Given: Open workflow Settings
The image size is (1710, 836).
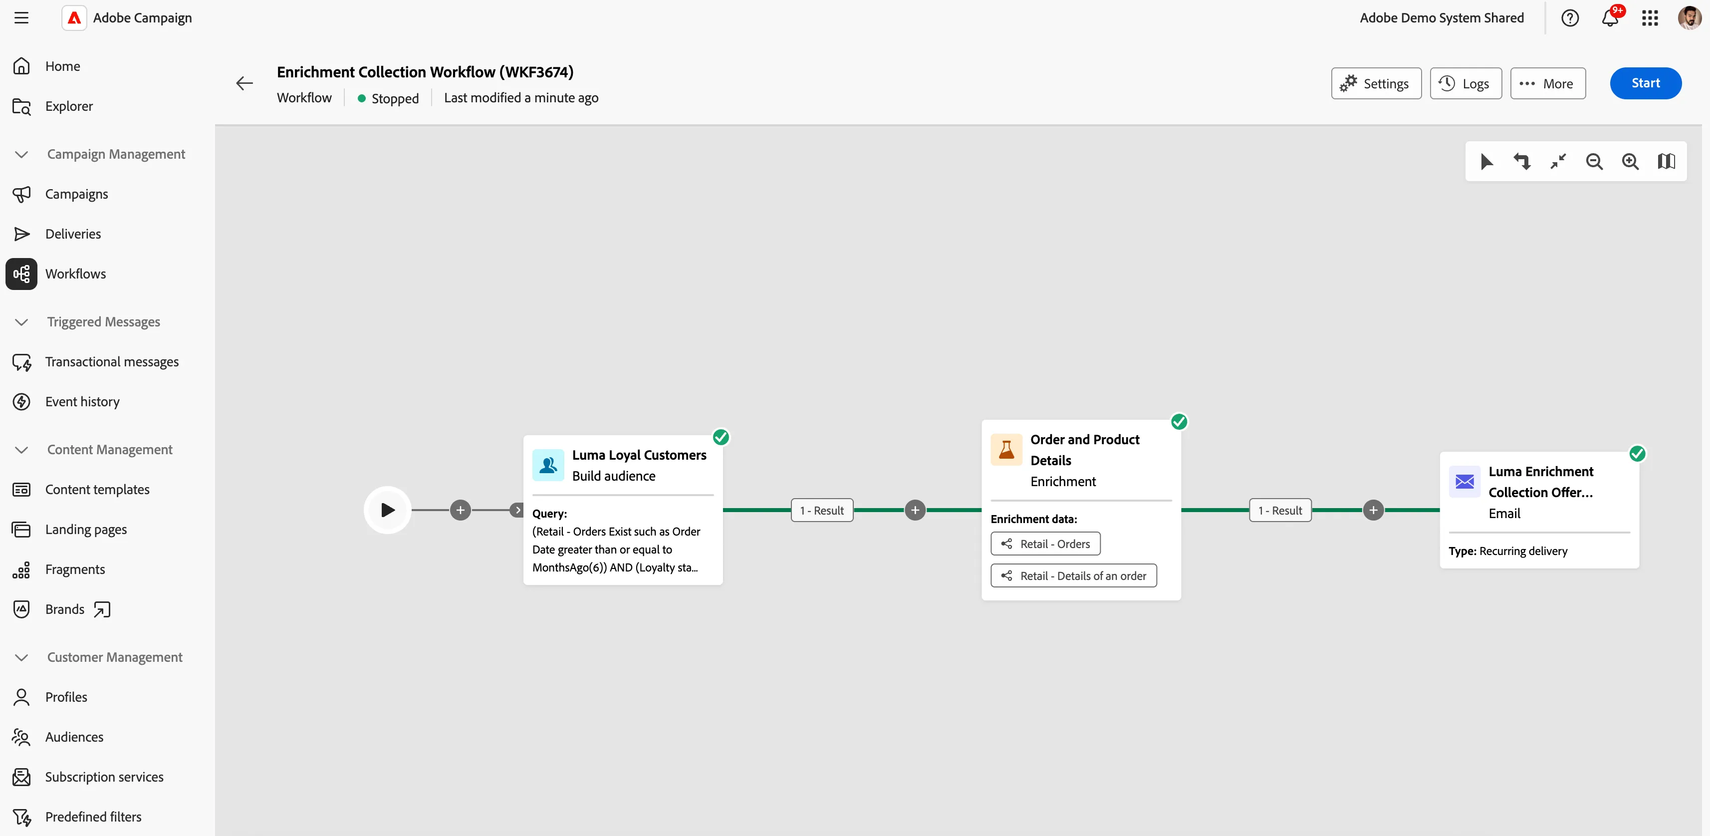Looking at the screenshot, I should click(x=1376, y=84).
